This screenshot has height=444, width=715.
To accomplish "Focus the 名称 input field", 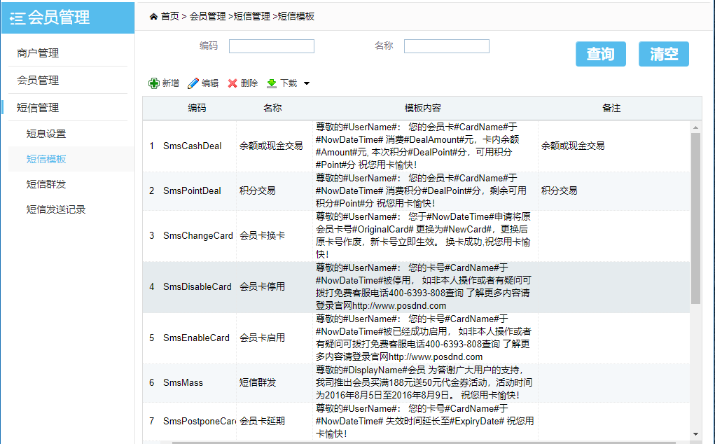I will pyautogui.click(x=446, y=46).
